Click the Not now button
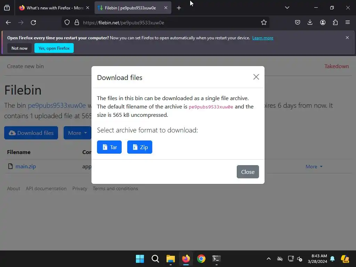The image size is (356, 267). [x=19, y=48]
